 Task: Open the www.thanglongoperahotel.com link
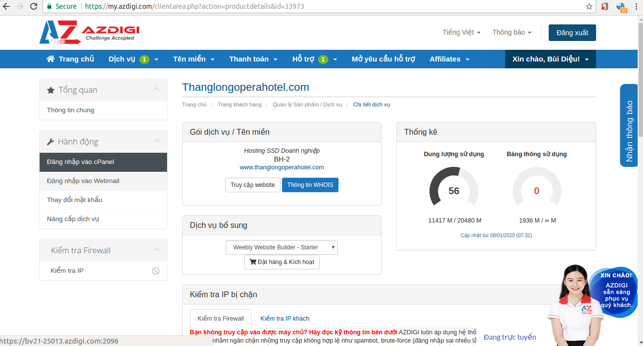[x=282, y=167]
